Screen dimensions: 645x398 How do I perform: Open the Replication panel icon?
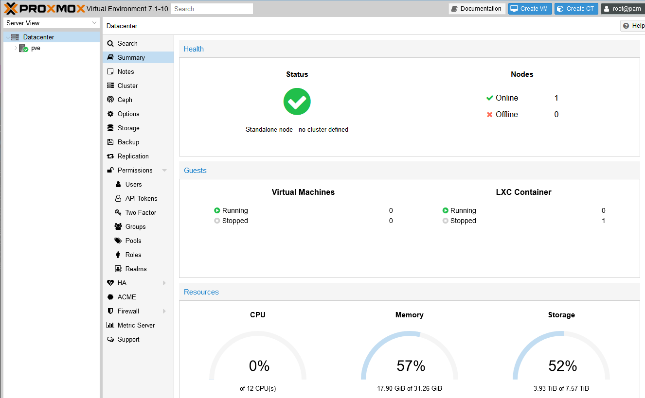pos(110,156)
